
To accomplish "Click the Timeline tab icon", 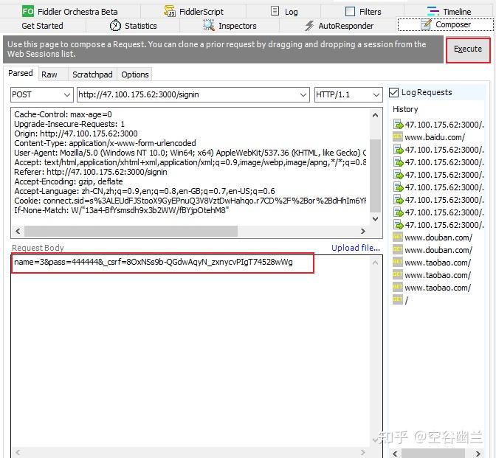I will 433,11.
